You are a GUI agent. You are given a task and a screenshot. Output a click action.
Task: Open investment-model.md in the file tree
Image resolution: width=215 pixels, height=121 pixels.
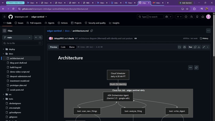point(19,81)
